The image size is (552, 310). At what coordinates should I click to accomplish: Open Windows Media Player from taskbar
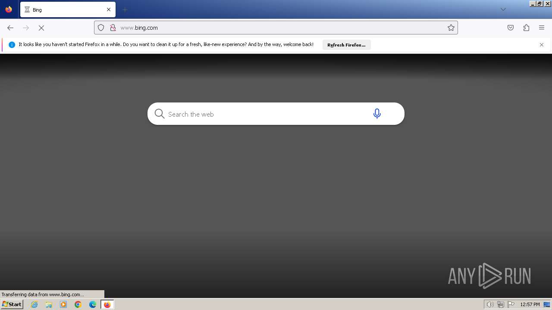(x=63, y=304)
